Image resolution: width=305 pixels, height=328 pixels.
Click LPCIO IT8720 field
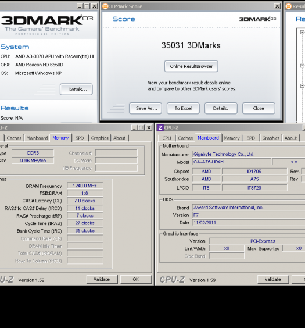tap(254, 188)
